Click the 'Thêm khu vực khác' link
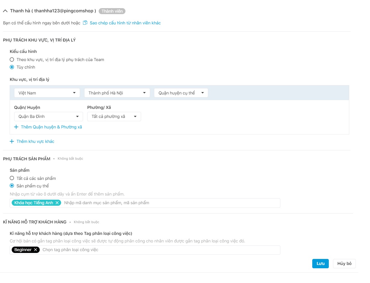This screenshot has height=283, width=370. pos(35,141)
